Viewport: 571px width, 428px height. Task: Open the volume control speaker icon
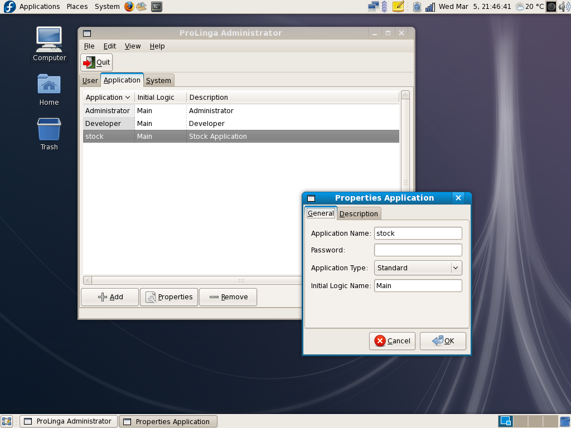click(564, 7)
